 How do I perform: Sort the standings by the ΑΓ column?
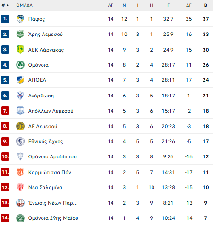coord(111,5)
